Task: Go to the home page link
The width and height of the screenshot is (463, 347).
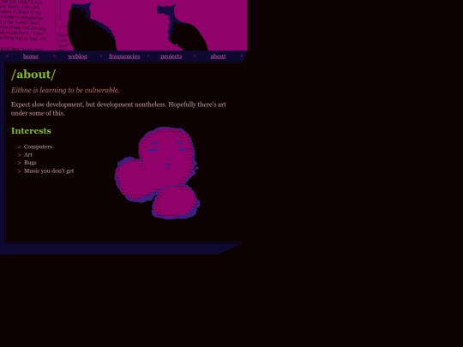Action: tap(31, 56)
